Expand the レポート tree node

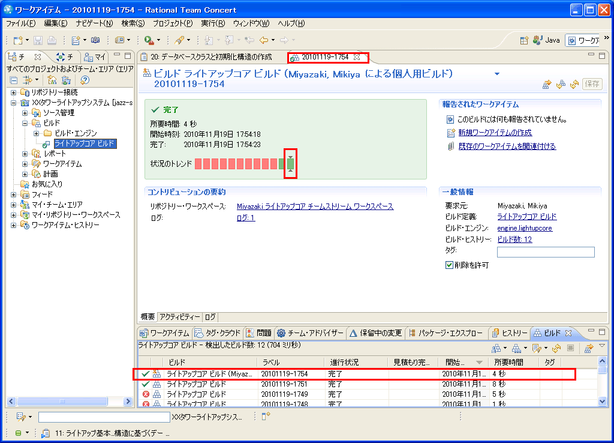click(25, 154)
